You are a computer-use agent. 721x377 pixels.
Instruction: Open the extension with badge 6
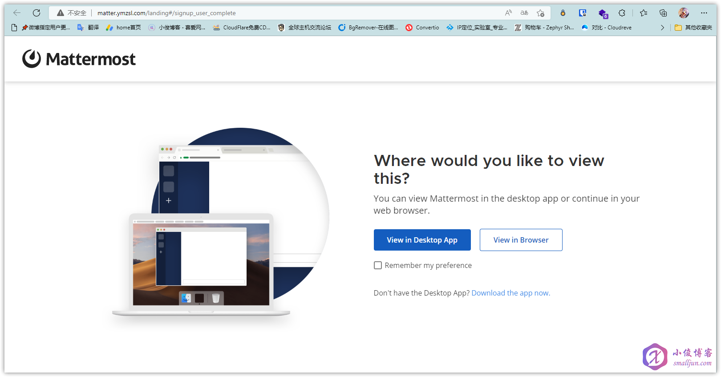[x=603, y=13]
